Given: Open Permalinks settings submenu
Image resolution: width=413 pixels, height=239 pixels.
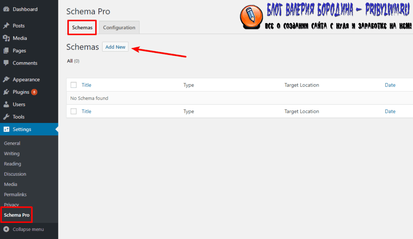Looking at the screenshot, I should click(x=15, y=195).
